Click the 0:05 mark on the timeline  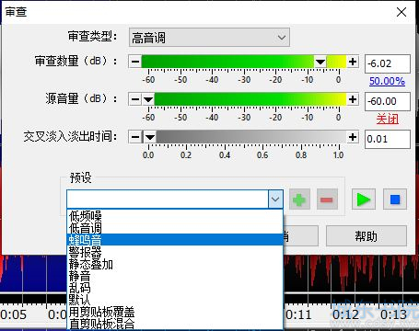pyautogui.click(x=14, y=314)
